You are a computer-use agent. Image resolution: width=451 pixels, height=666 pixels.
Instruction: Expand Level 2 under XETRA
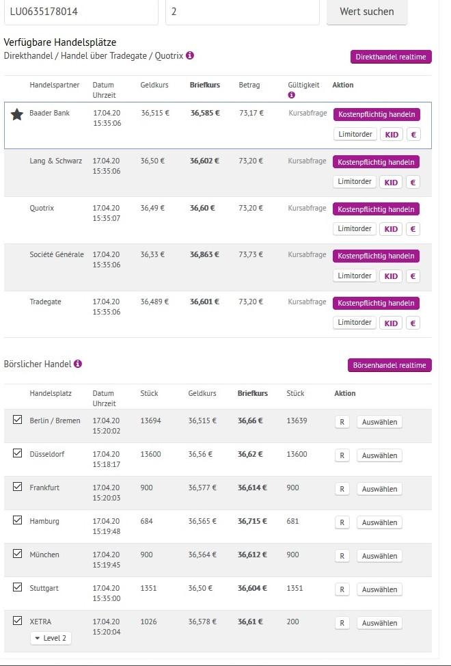51,638
